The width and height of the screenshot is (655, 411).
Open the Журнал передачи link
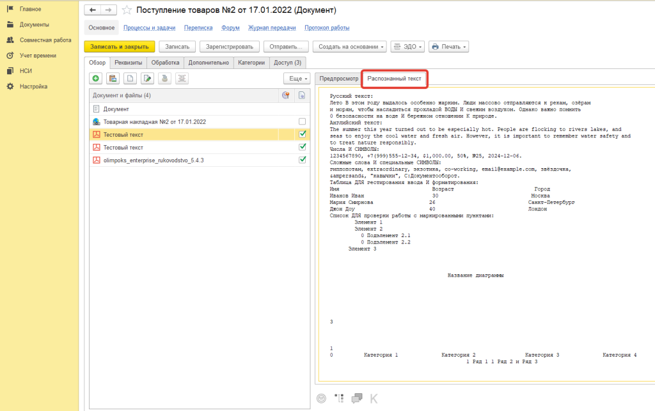pyautogui.click(x=272, y=28)
